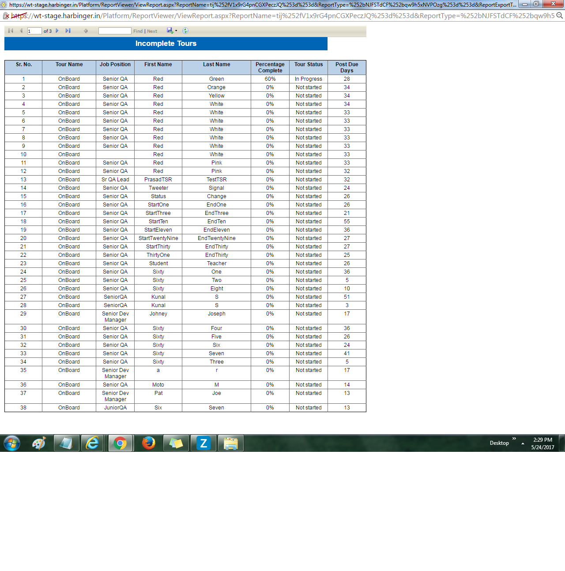
Task: Go to the previous report page
Action: [x=21, y=31]
